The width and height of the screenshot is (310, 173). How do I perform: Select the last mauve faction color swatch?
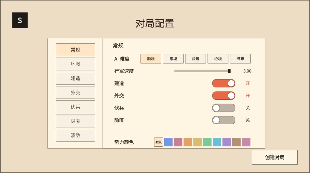pos(246,142)
